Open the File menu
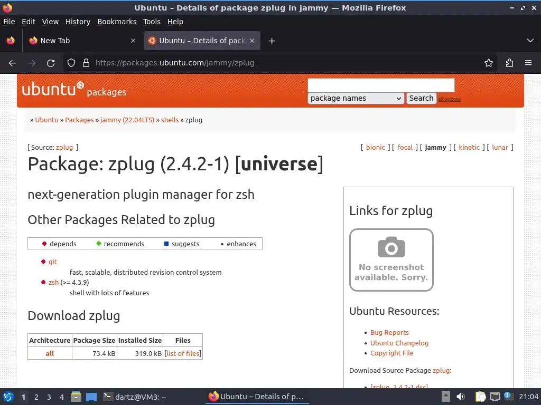The height and width of the screenshot is (405, 541). point(9,22)
